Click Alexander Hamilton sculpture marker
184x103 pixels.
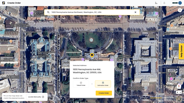[146, 88]
